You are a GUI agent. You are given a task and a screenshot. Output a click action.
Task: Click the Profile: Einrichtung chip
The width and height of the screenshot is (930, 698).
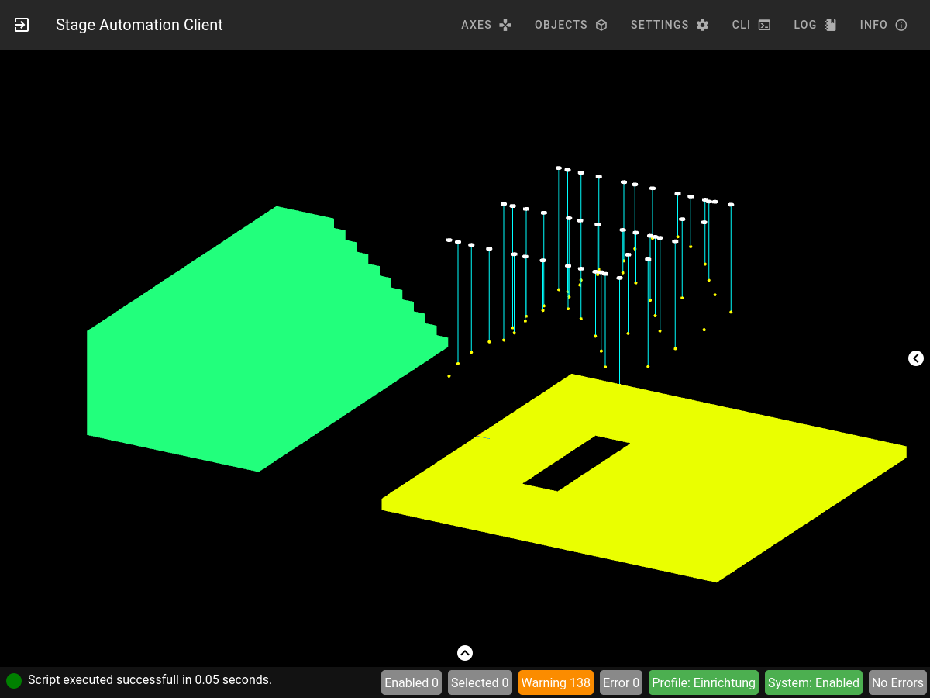(x=703, y=682)
